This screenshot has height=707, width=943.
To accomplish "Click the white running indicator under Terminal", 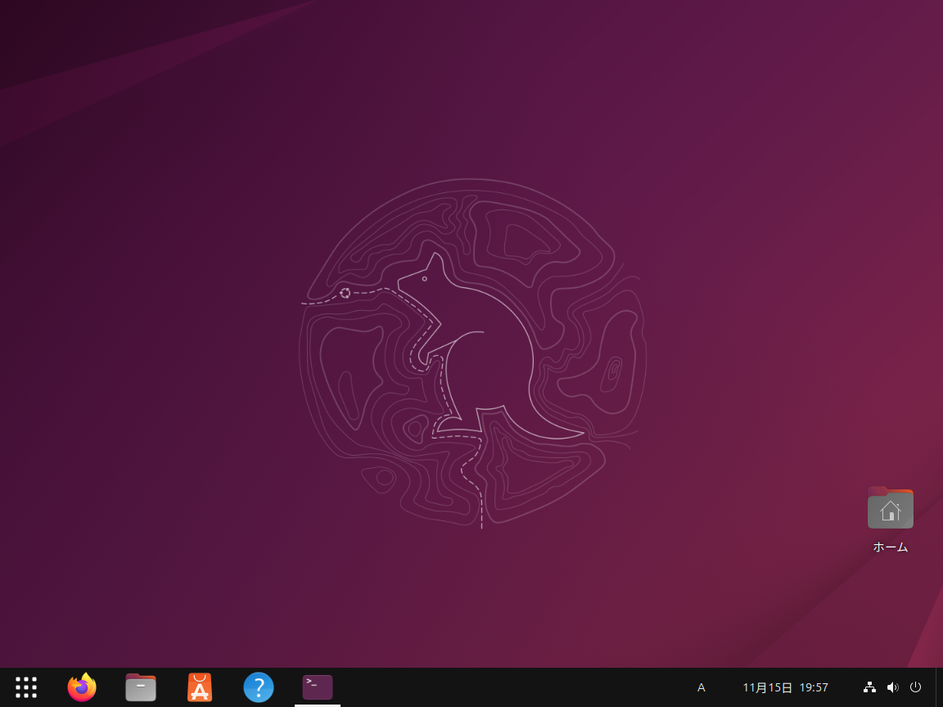I will tap(318, 705).
